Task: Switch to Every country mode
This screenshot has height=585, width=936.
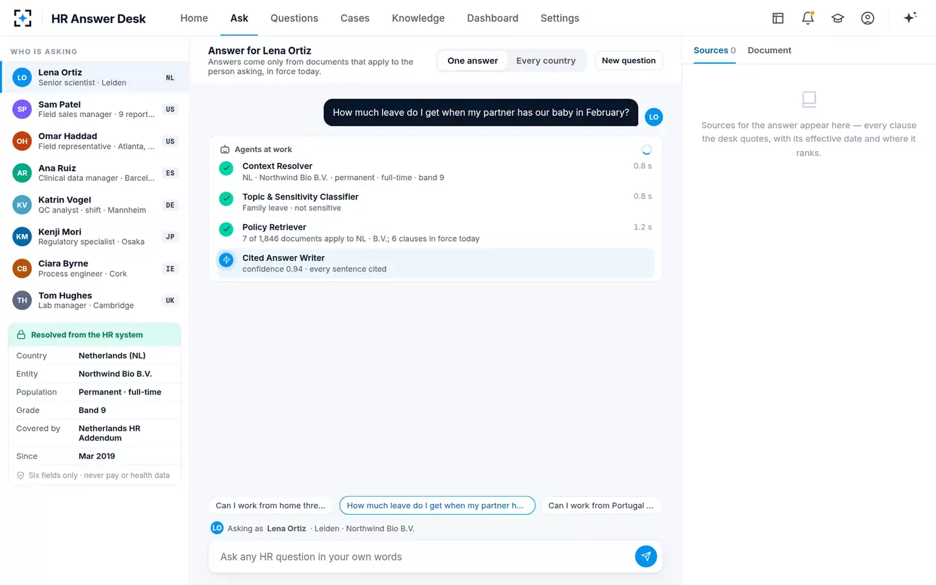Action: point(546,60)
